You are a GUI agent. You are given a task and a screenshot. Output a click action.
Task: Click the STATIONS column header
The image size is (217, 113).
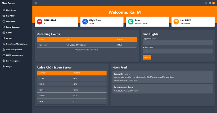coord(77,73)
